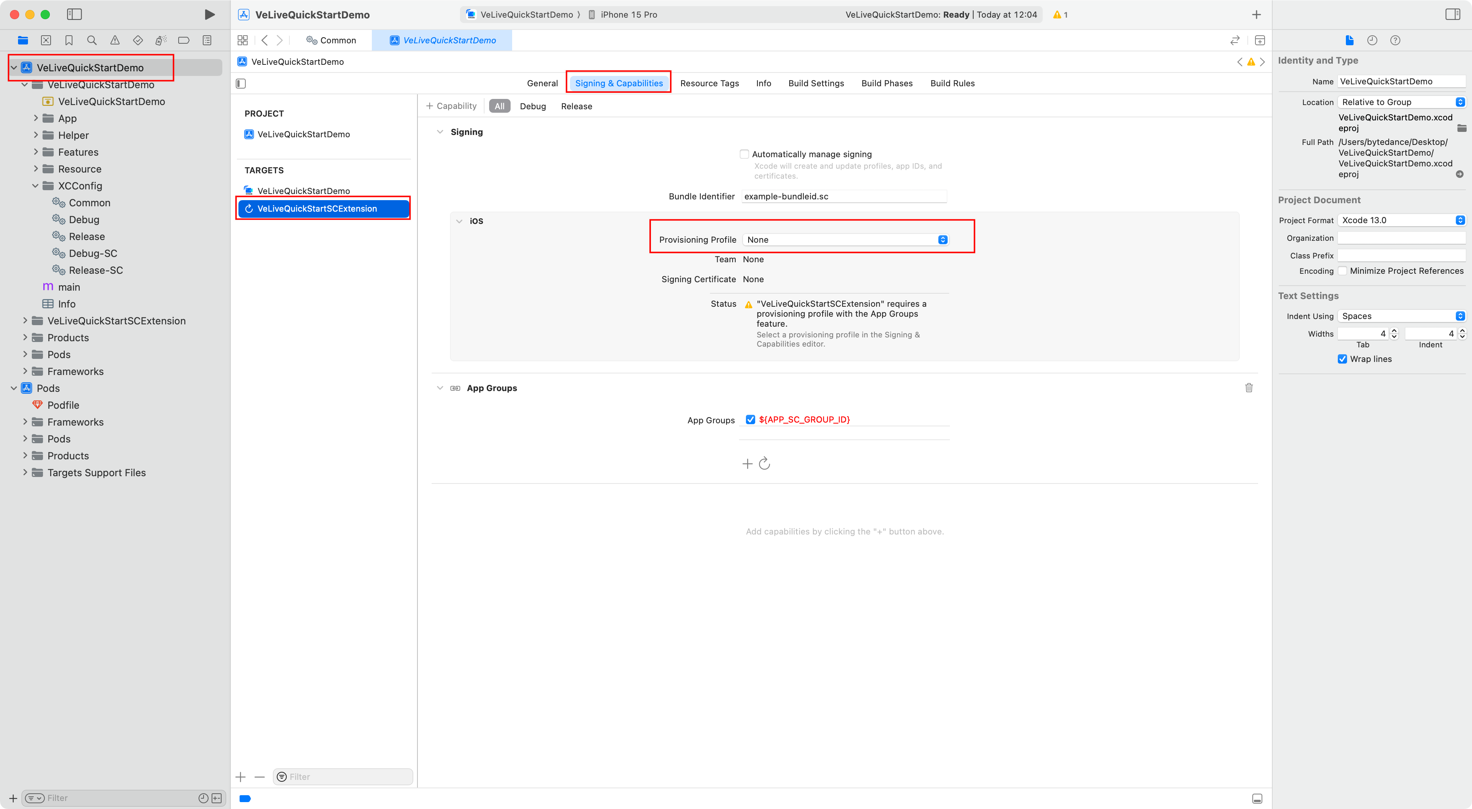The image size is (1472, 809).
Task: Toggle the left navigator sidebar icon
Action: (x=74, y=14)
